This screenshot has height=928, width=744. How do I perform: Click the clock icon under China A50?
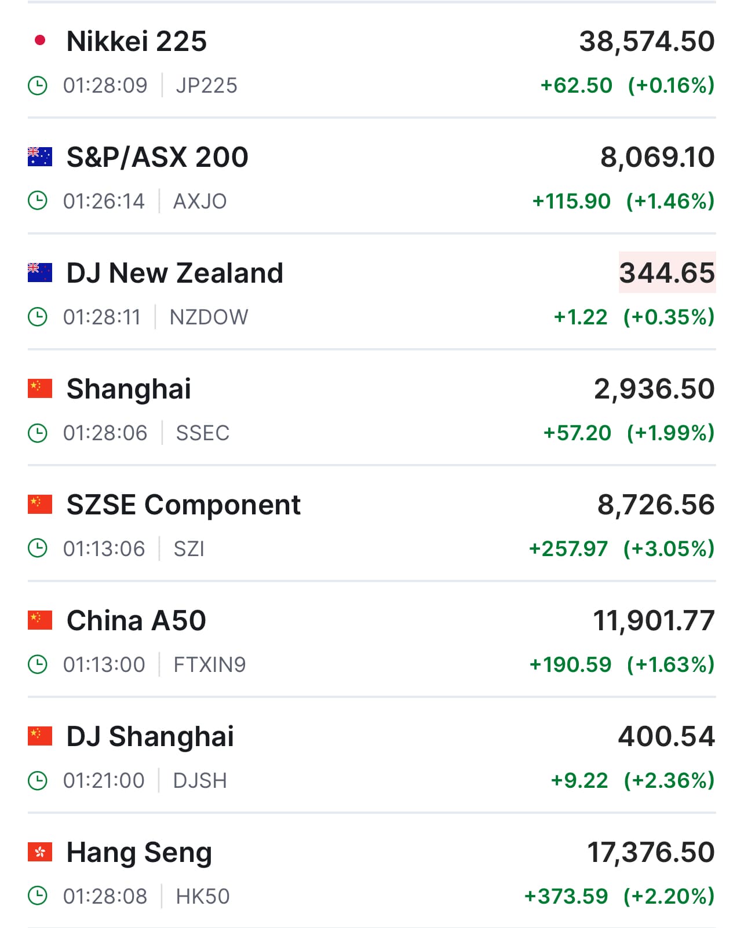coord(38,664)
